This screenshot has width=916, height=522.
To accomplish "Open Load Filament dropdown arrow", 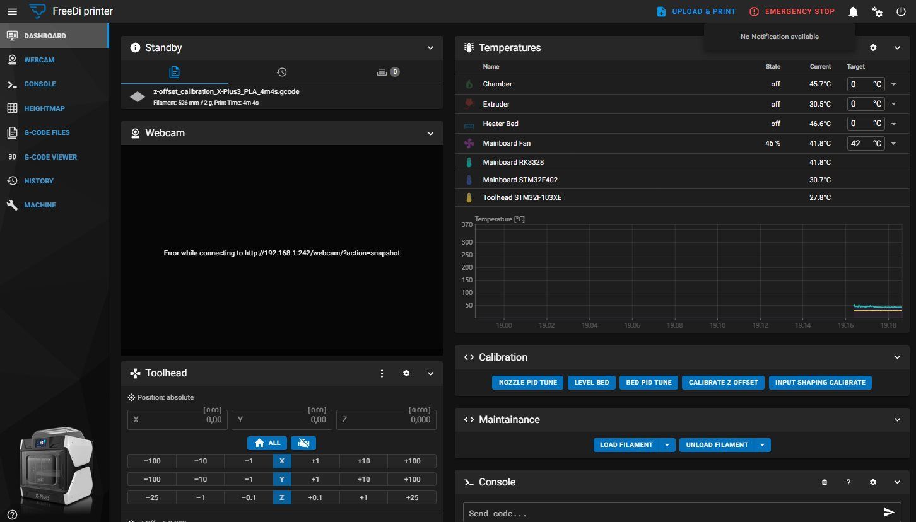I will (667, 444).
